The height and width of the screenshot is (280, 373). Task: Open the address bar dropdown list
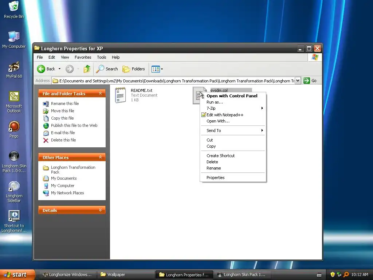point(298,81)
